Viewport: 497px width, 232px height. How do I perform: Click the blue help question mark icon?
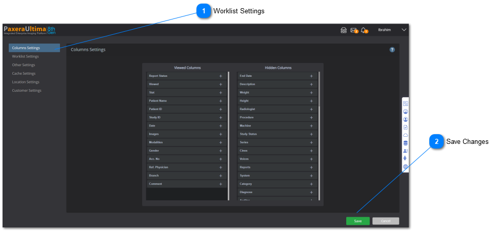pos(392,50)
